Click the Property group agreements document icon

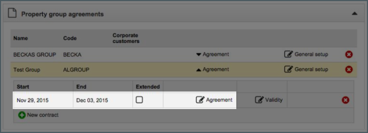click(12, 13)
